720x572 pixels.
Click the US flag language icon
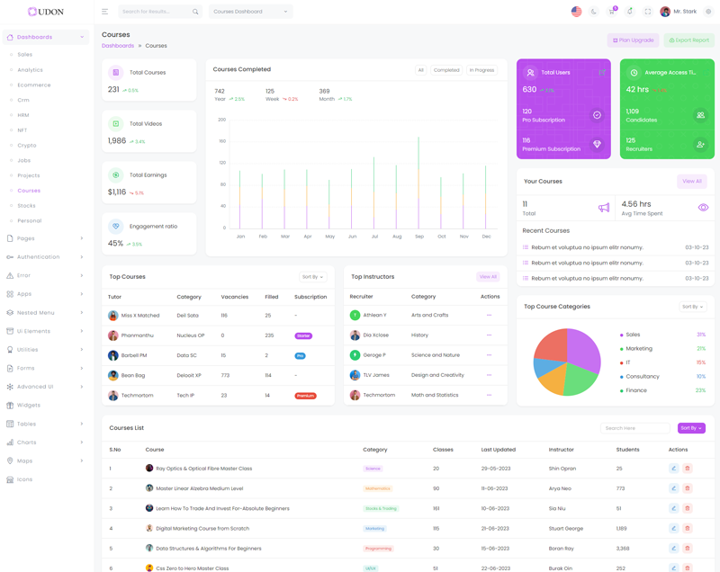(x=576, y=12)
